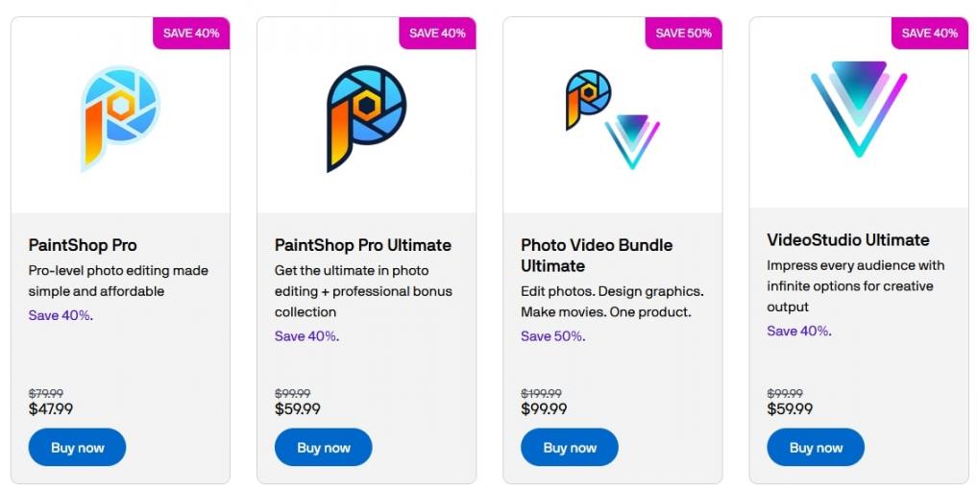
Task: Open the Photo Video Bundle Ultimate title
Action: click(x=596, y=256)
